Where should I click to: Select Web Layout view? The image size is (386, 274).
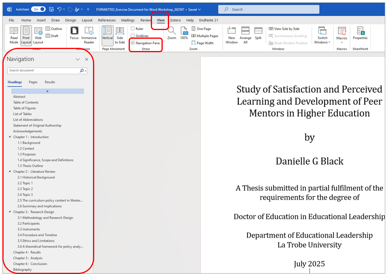click(x=38, y=35)
